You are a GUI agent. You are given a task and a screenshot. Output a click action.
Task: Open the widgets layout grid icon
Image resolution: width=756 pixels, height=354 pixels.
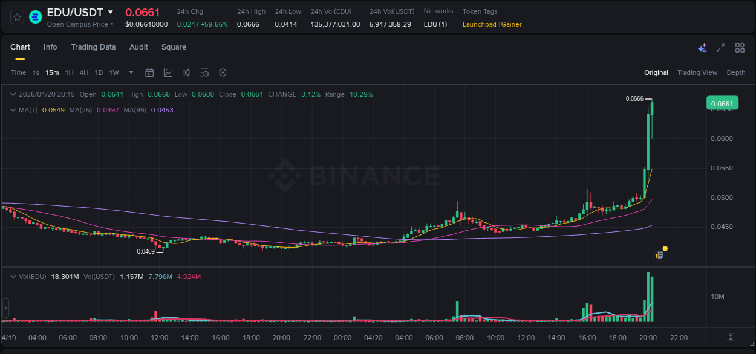tap(740, 47)
